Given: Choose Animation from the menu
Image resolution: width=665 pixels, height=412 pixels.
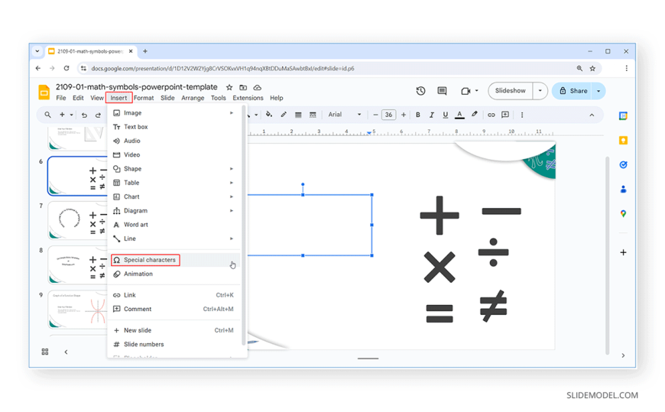Looking at the screenshot, I should (x=174, y=274).
